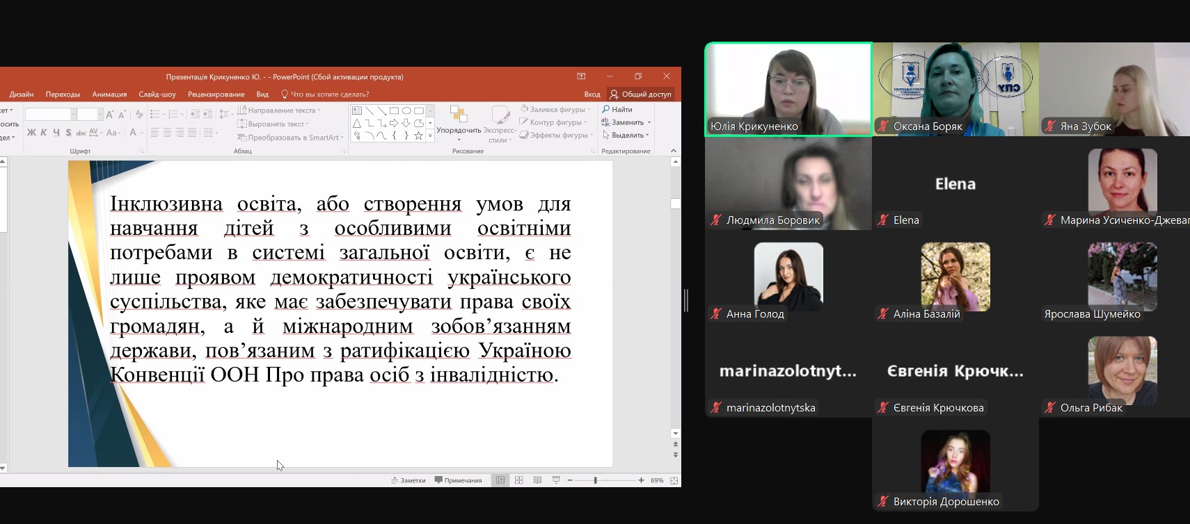Toggle Примечания comments pane
This screenshot has width=1190, height=524.
[x=458, y=480]
